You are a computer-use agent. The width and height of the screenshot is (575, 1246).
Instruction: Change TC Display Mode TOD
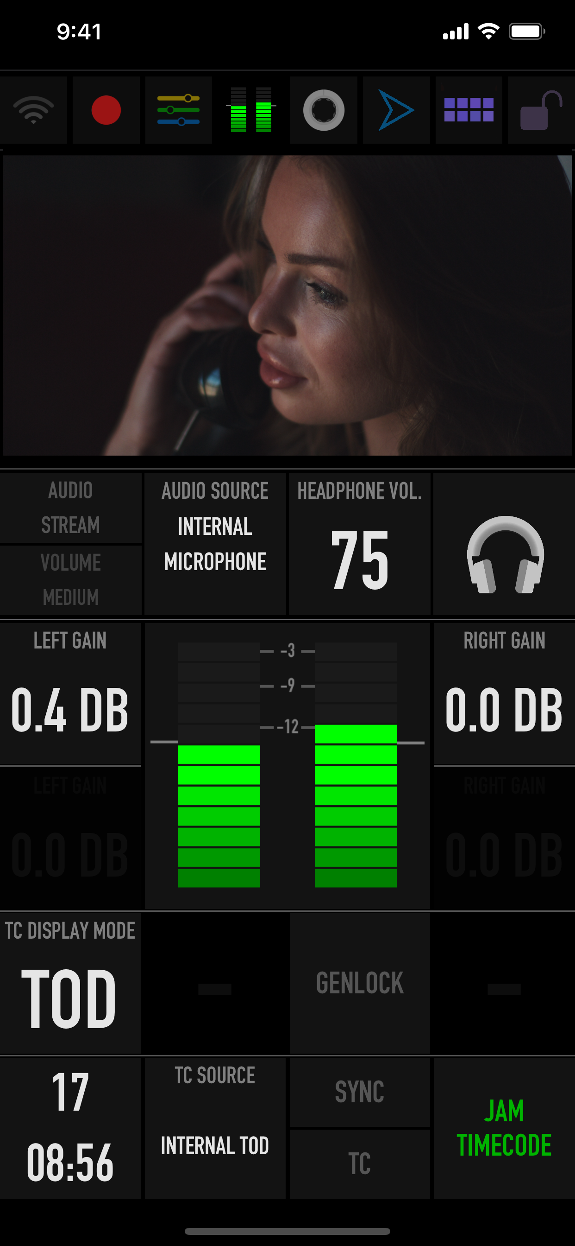pyautogui.click(x=70, y=983)
